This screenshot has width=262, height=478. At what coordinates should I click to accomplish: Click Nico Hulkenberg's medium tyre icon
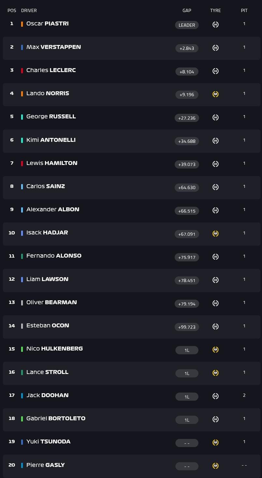tap(215, 350)
